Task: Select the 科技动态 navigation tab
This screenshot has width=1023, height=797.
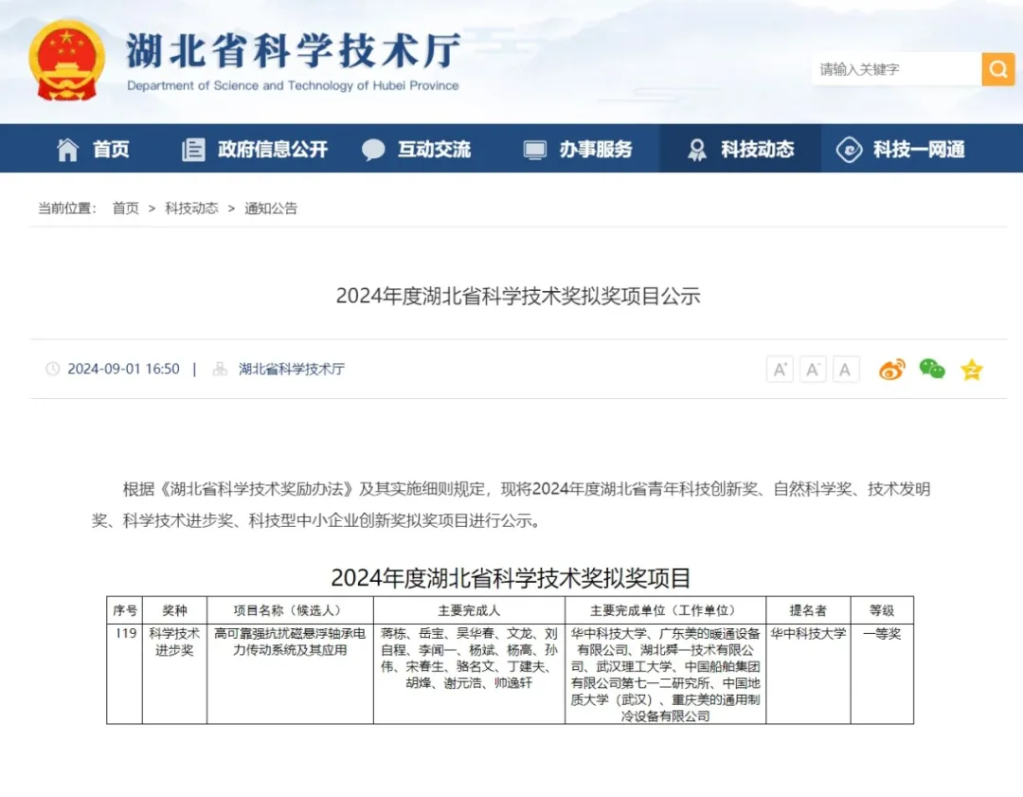Action: [x=741, y=149]
